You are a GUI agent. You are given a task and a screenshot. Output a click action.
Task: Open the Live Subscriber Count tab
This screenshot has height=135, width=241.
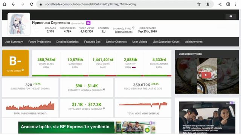pyautogui.click(x=166, y=42)
